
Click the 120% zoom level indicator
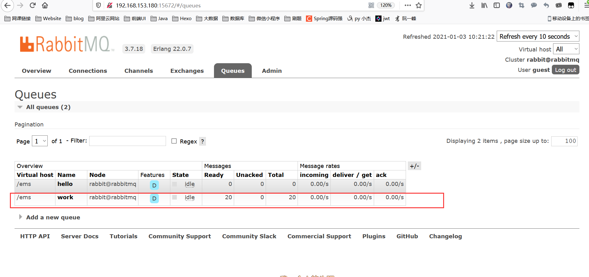[386, 5]
